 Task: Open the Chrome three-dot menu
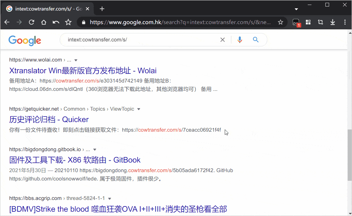coord(345,22)
